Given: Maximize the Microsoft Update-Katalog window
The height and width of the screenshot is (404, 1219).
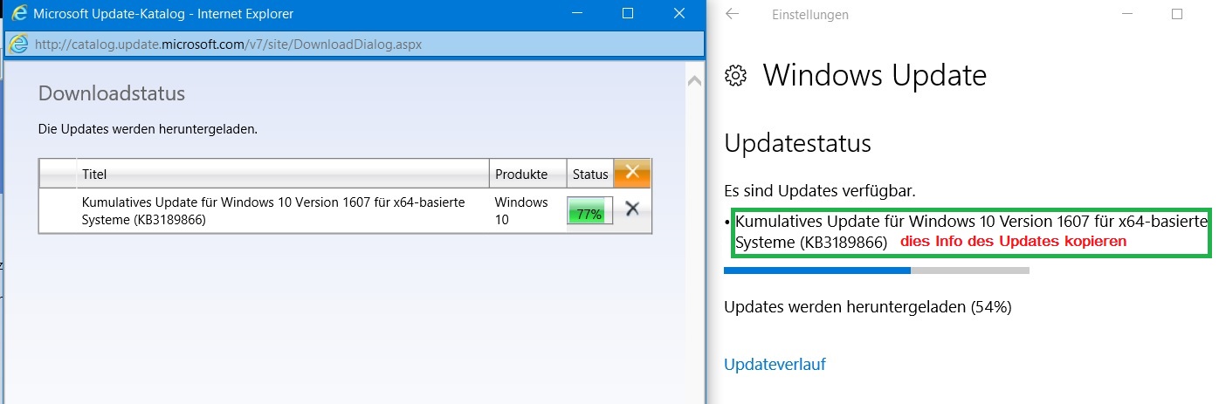Looking at the screenshot, I should 628,13.
